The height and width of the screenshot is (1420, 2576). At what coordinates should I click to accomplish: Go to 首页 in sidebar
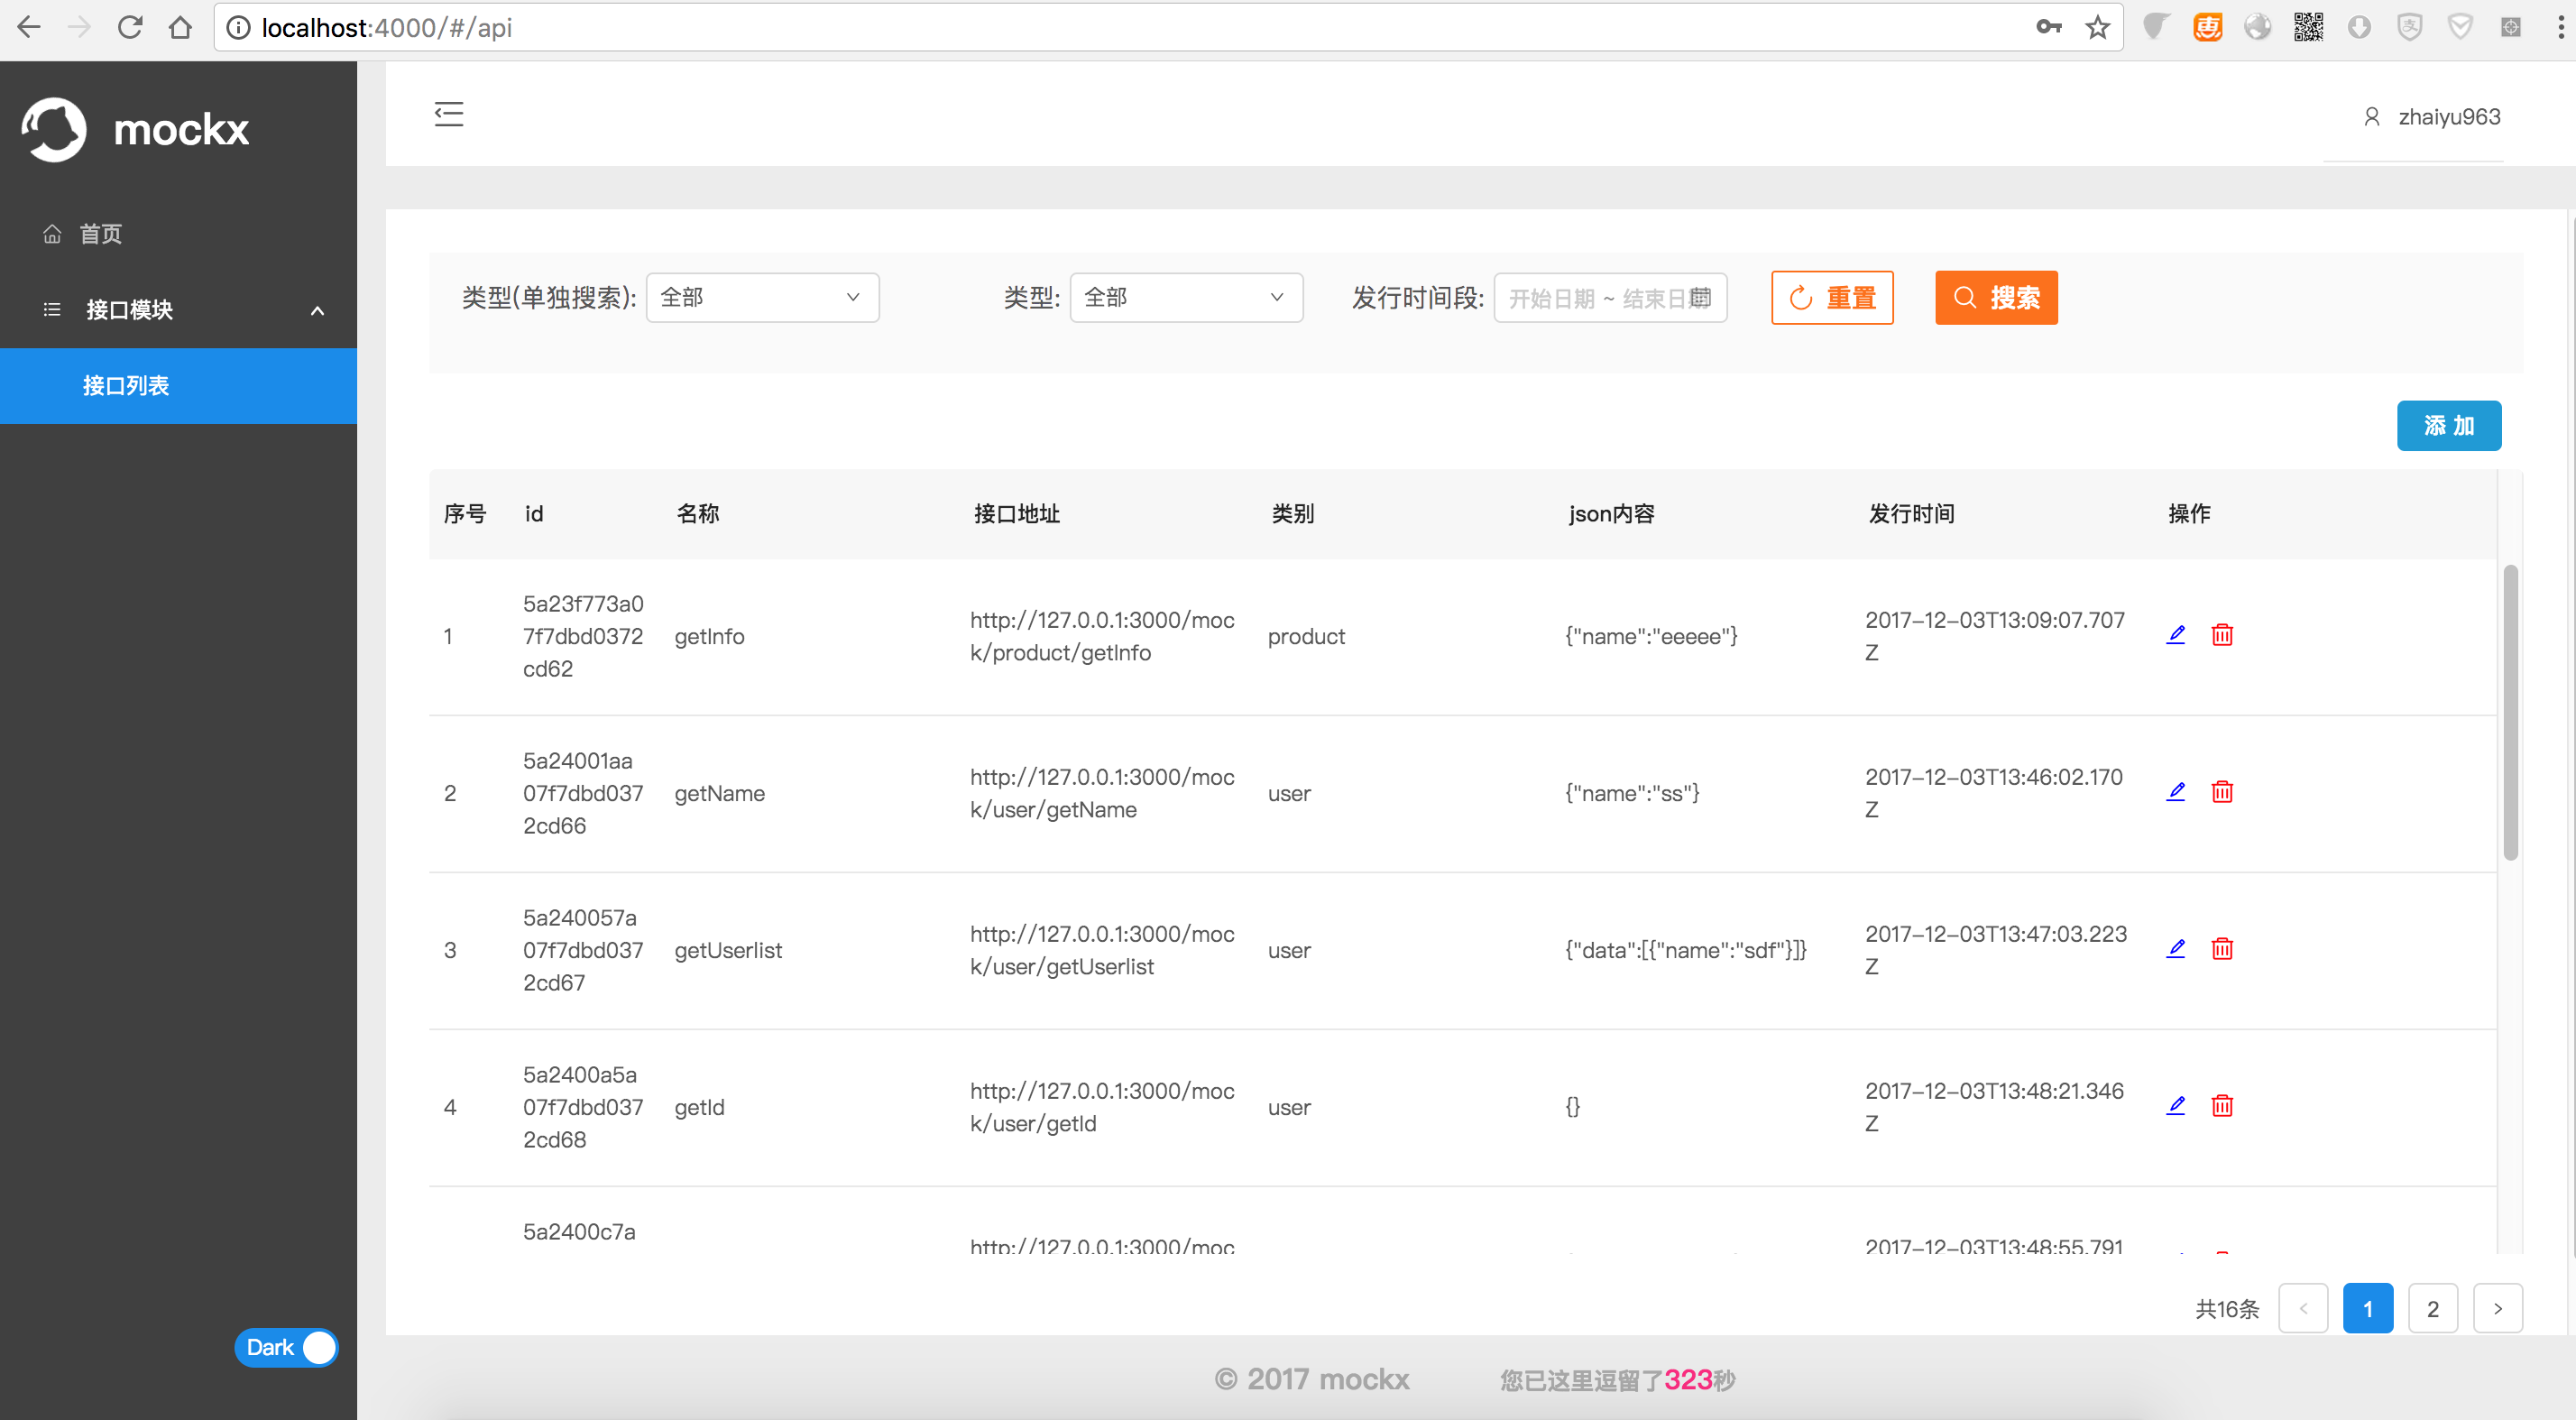pos(100,234)
